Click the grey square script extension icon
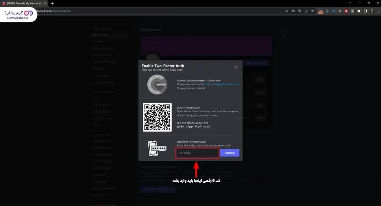Viewport: 381px width, 206px height. [x=353, y=11]
